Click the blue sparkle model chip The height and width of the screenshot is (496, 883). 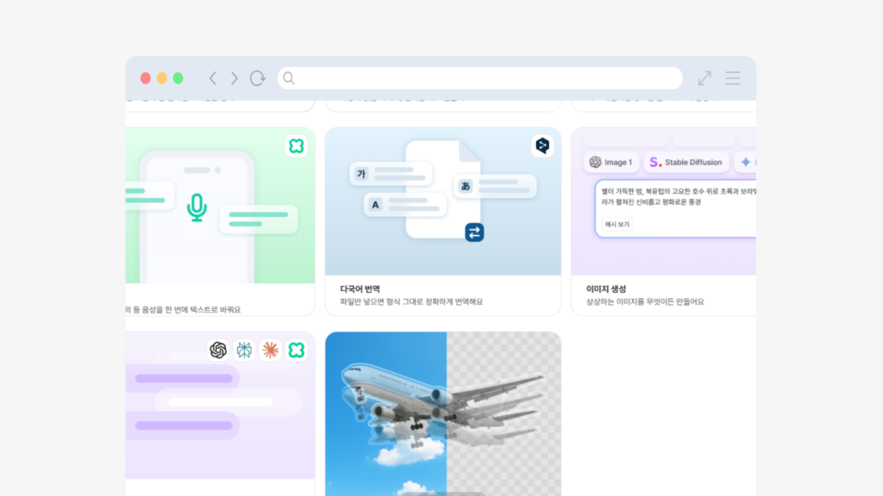(746, 162)
